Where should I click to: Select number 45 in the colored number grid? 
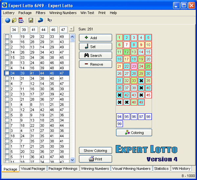[x=148, y=95]
